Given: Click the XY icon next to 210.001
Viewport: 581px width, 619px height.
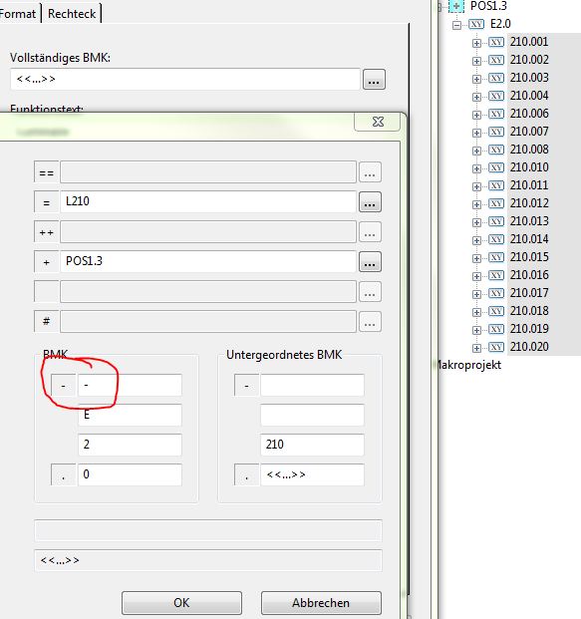Looking at the screenshot, I should point(496,42).
